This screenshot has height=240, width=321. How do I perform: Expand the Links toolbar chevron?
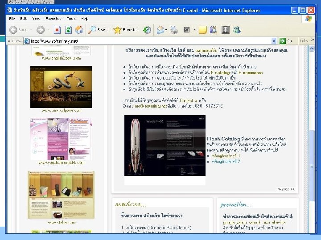312,40
